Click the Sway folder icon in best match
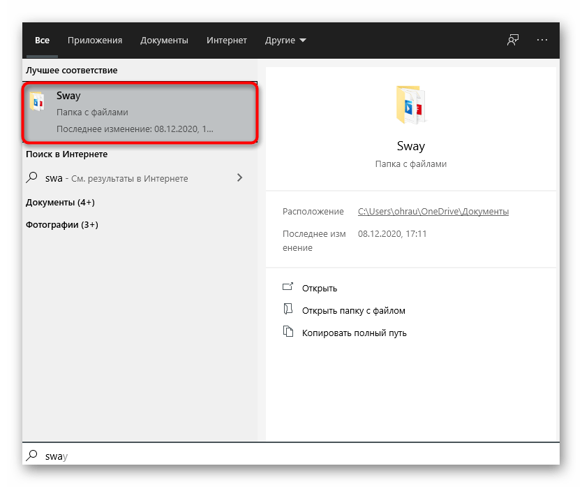The width and height of the screenshot is (582, 487). coord(36,101)
